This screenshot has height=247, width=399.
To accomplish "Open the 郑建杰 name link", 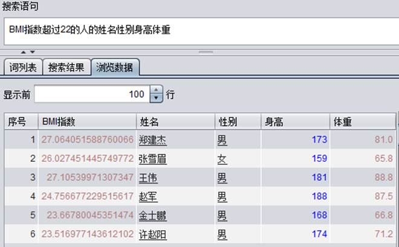I will (x=152, y=140).
